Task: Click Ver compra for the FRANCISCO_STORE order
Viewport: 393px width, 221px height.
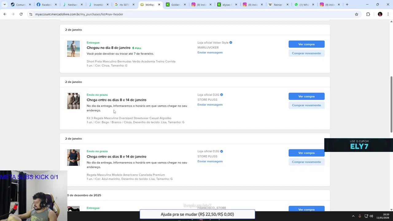Action: 306,209
